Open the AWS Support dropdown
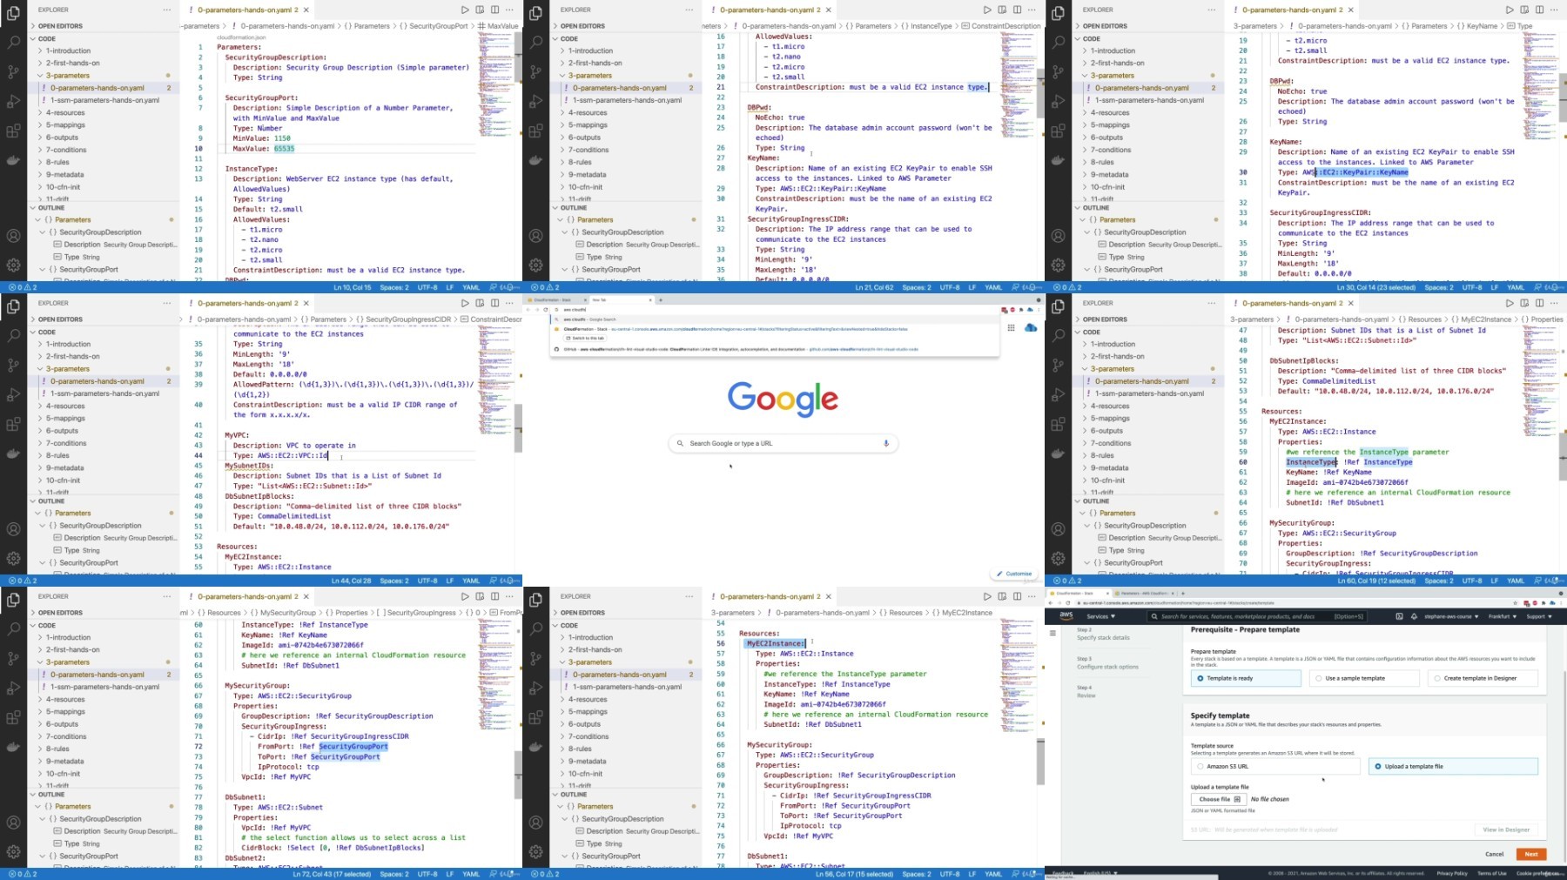 [1538, 616]
